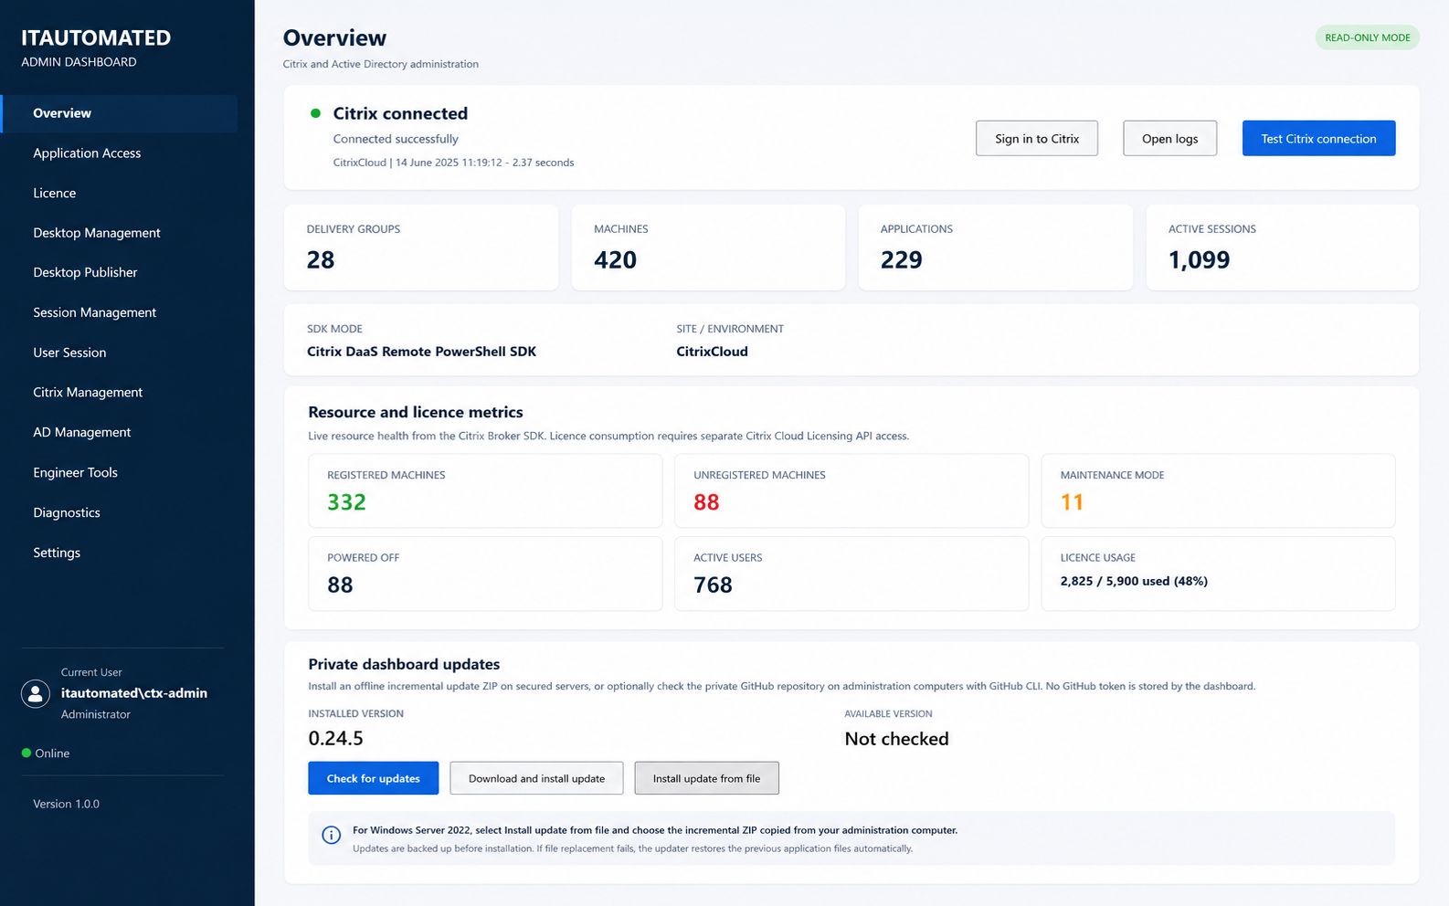Viewport: 1449px width, 906px height.
Task: Click the green Citrix connected status dot
Action: [x=315, y=113]
